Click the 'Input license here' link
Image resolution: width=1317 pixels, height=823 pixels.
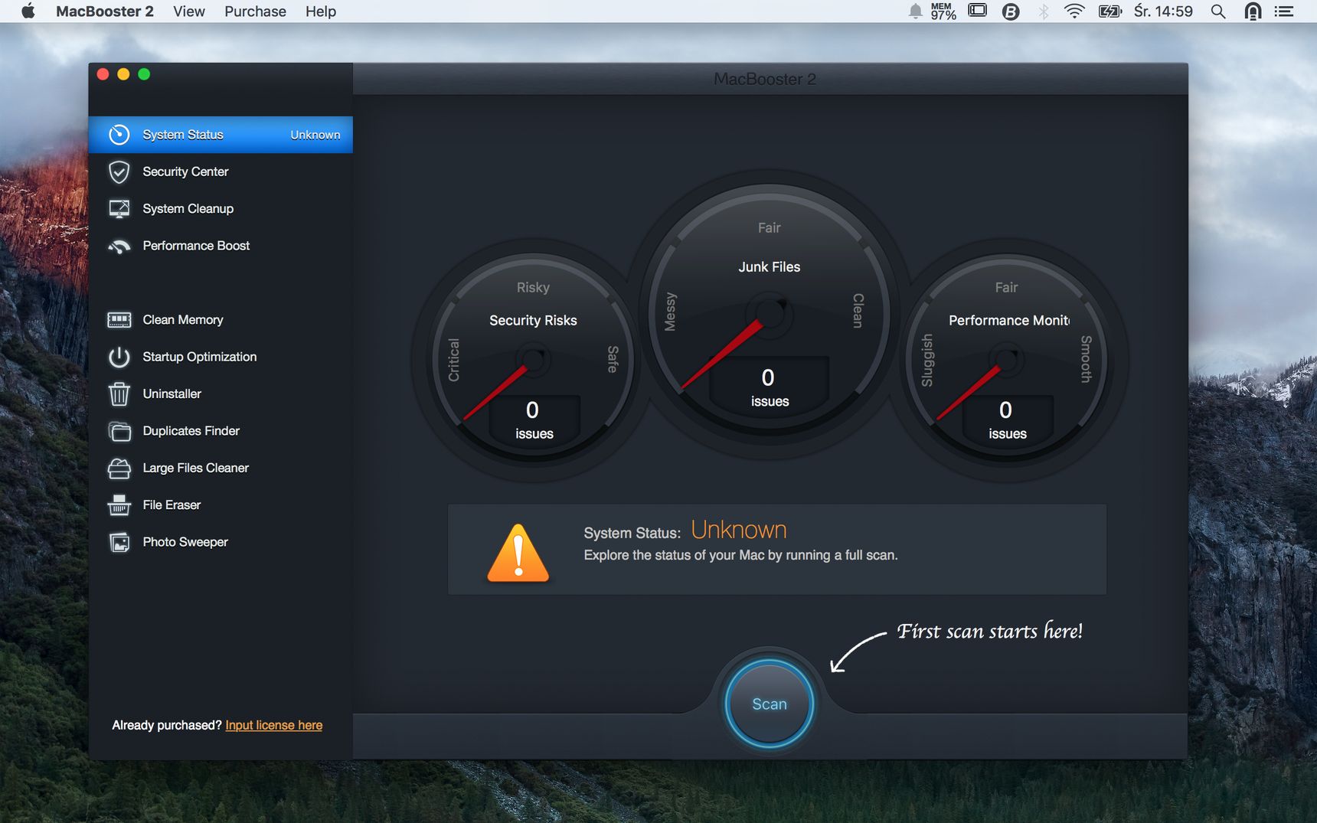[274, 725]
